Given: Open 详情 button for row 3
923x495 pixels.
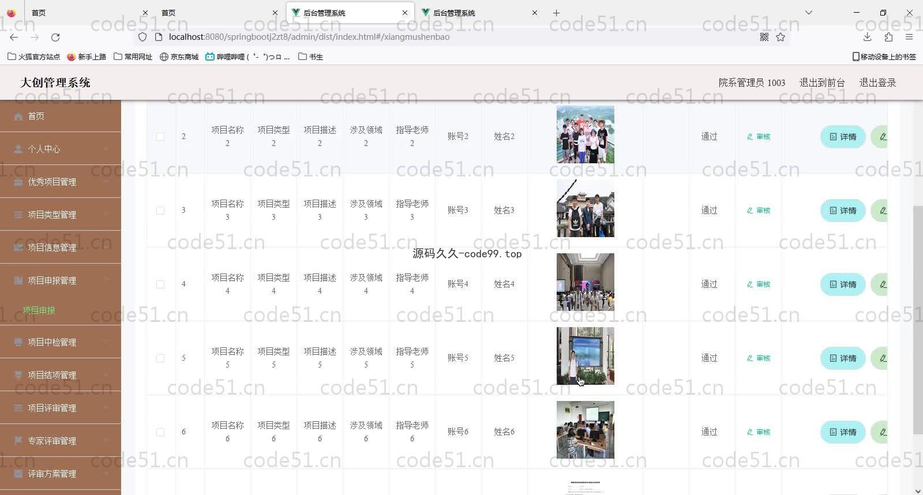Looking at the screenshot, I should coord(843,211).
